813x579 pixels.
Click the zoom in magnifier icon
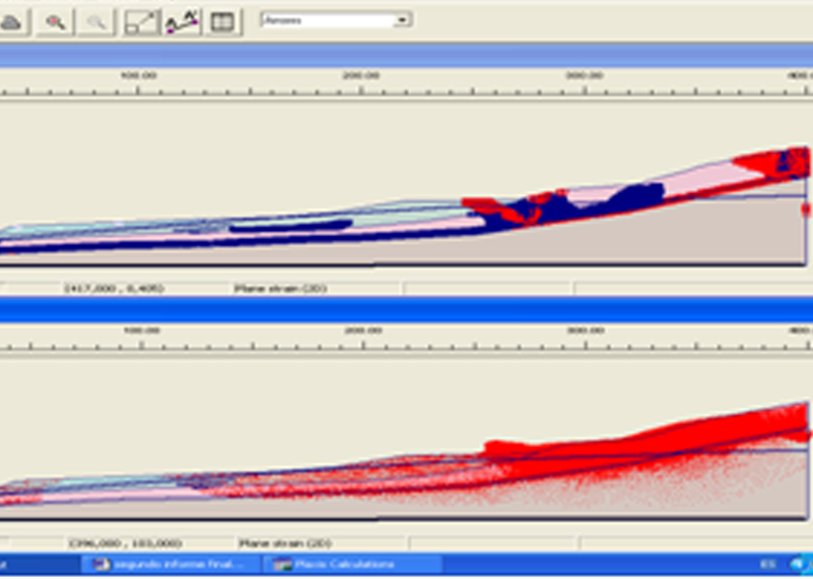tap(56, 23)
